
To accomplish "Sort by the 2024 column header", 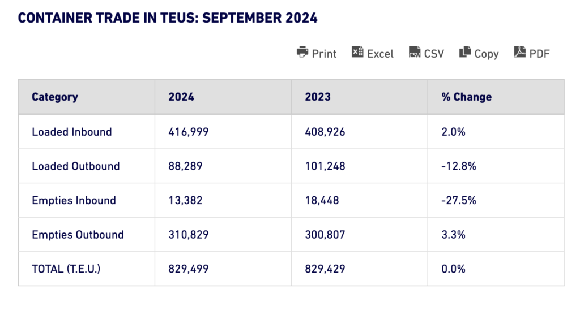I will click(181, 97).
